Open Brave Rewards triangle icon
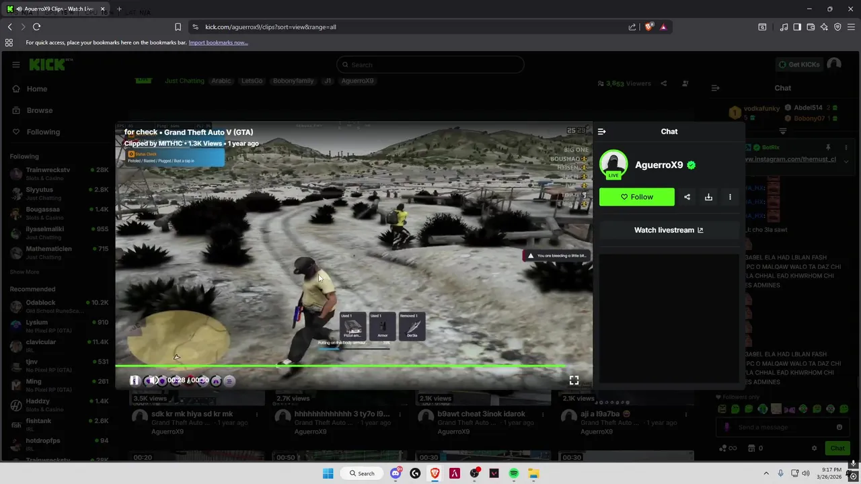 pyautogui.click(x=663, y=27)
